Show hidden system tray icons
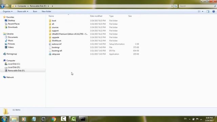This screenshot has height=122, width=217. click(190, 119)
